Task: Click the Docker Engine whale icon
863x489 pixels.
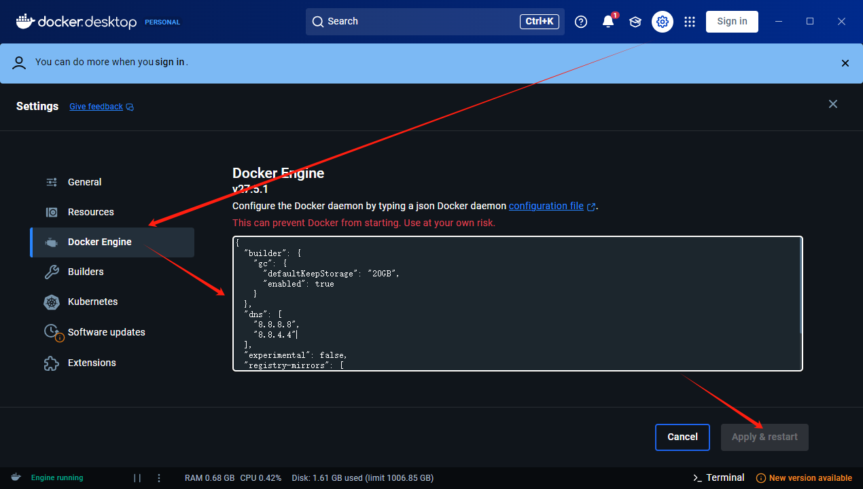Action: [x=52, y=242]
